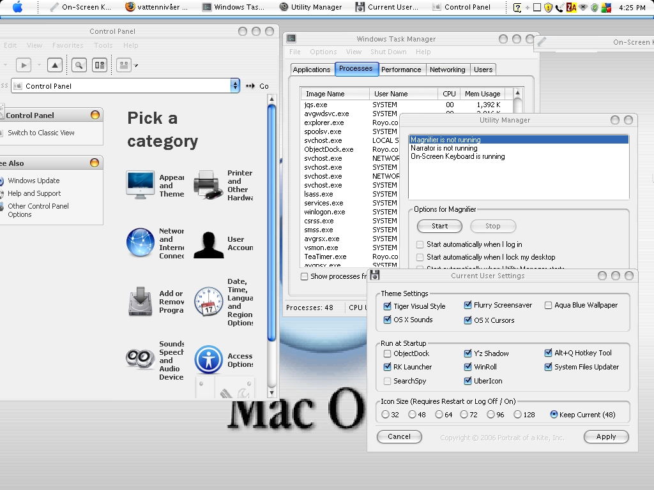This screenshot has width=654, height=490.
Task: Toggle Show processes from all users checkbox
Action: (x=305, y=276)
